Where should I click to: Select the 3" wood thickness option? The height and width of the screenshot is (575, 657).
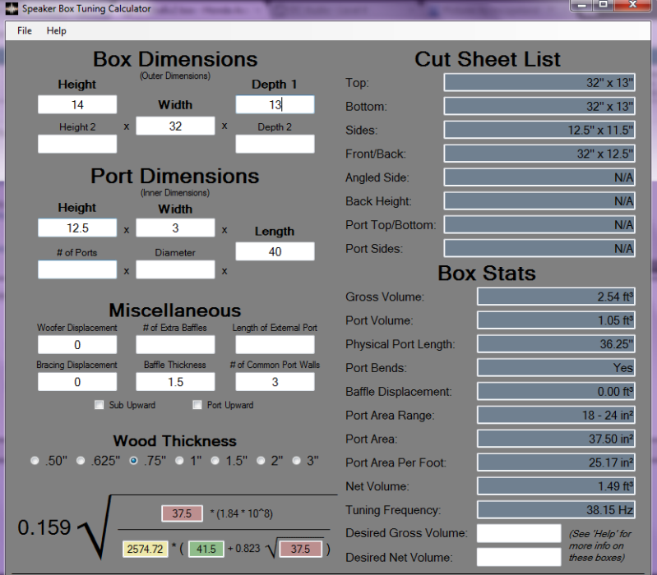click(296, 461)
